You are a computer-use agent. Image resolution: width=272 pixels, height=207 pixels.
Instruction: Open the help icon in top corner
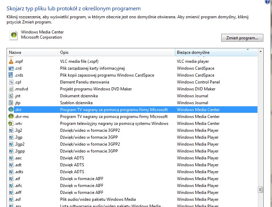pos(268,2)
